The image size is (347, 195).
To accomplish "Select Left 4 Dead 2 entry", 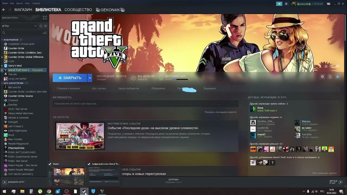I will [15, 126].
